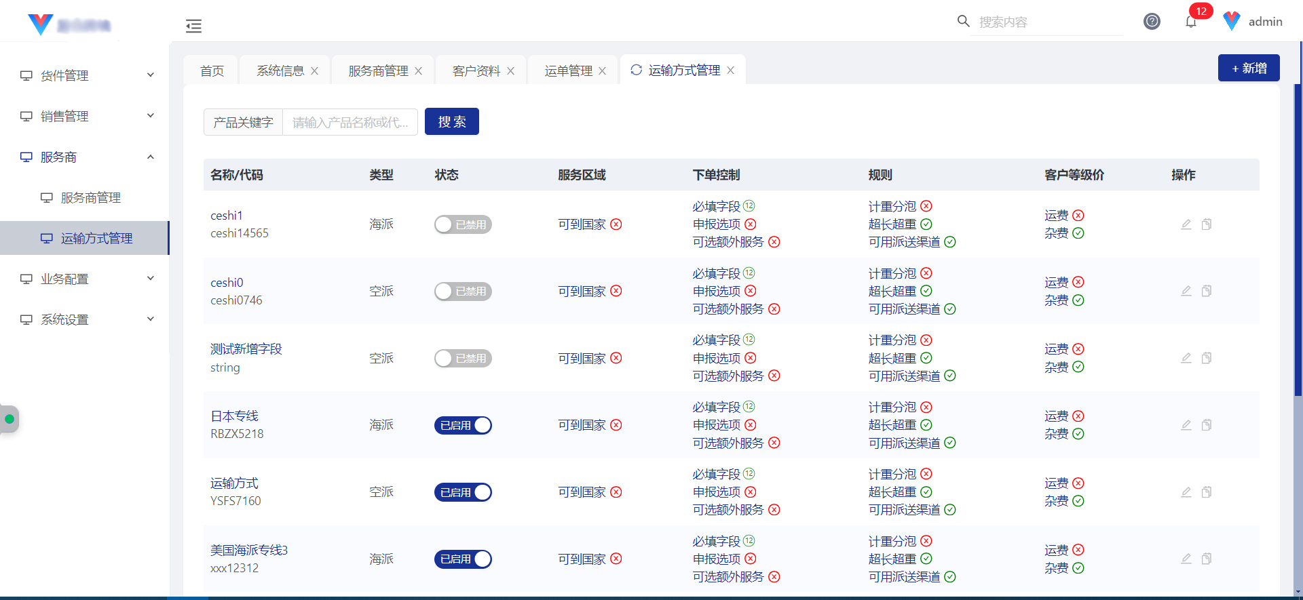This screenshot has width=1303, height=600.
Task: Select 运输方式管理 in the sidebar
Action: click(x=85, y=238)
